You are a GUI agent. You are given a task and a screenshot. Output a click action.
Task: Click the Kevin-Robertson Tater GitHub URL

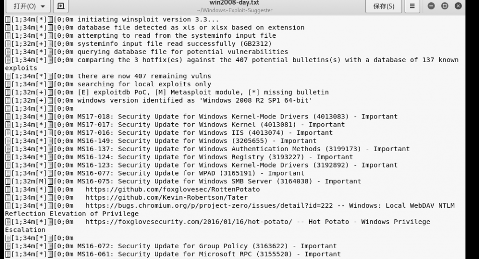point(167,197)
